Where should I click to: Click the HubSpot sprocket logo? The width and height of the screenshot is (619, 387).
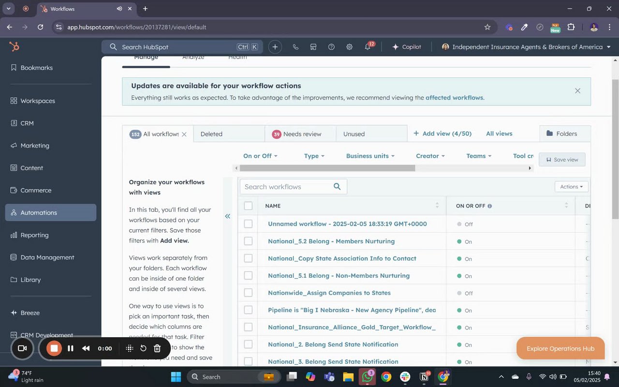coord(15,47)
